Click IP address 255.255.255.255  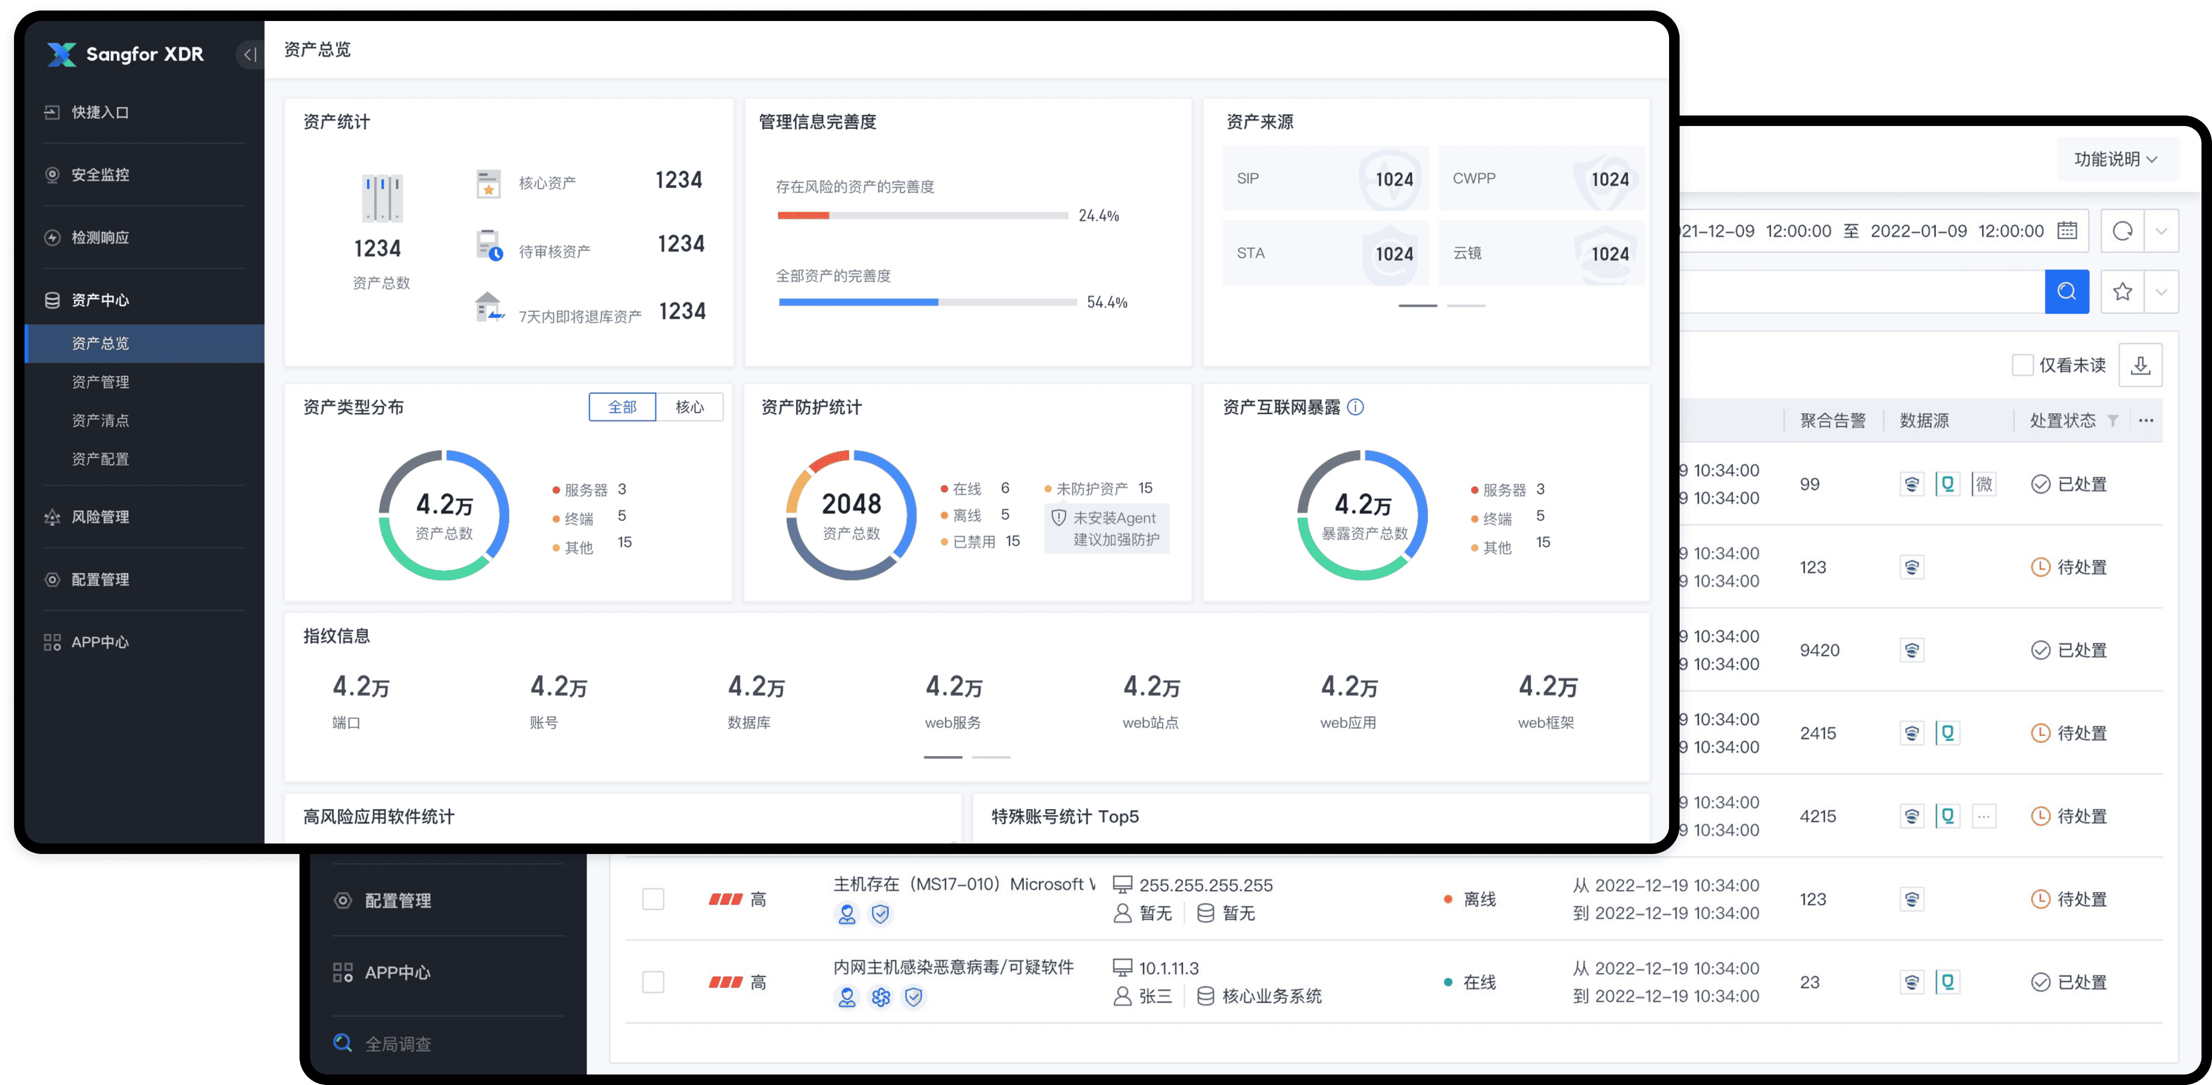coord(1206,885)
